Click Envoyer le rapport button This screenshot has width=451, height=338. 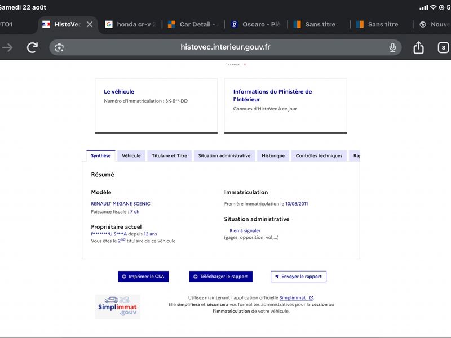[x=299, y=277]
